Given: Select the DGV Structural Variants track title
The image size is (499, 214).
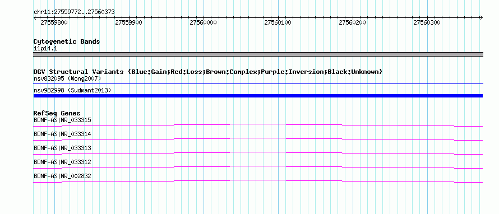Looking at the screenshot, I should pyautogui.click(x=208, y=72).
